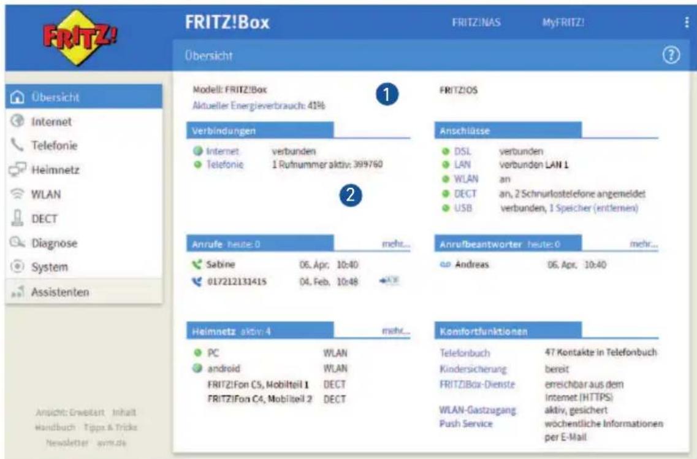This screenshot has height=459, width=697.
Task: Select Übersicht in the sidebar menu
Action: pos(84,96)
